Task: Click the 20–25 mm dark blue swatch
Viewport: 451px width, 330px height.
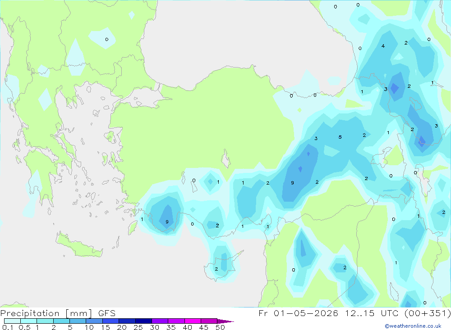Action: coord(127,321)
